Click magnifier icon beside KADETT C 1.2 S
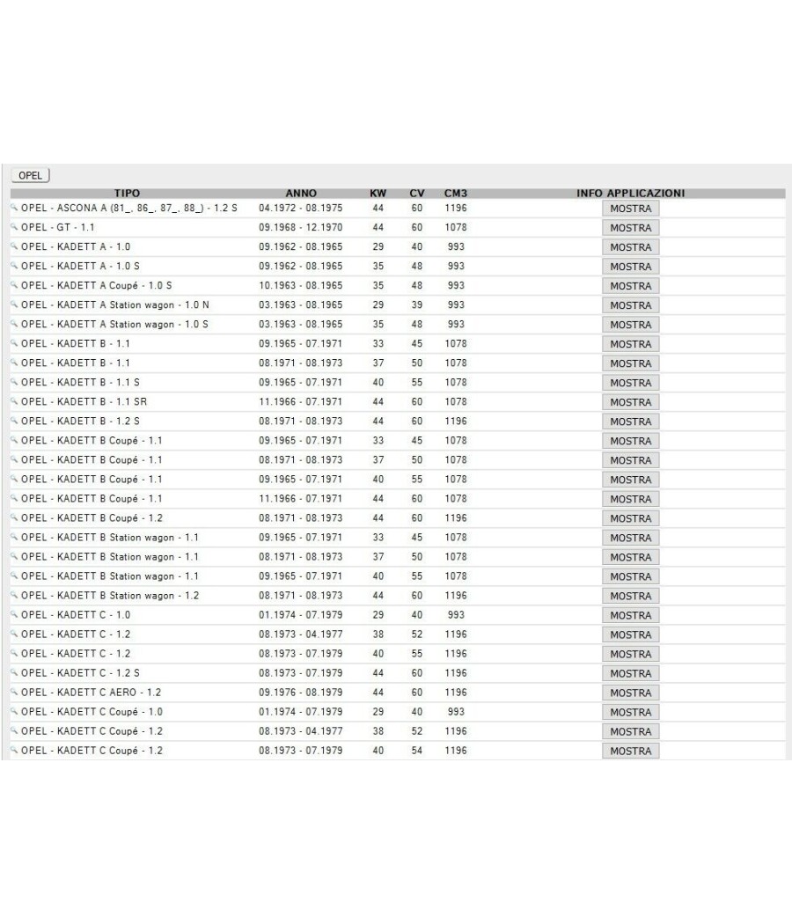Screen dimensions: 792x924 pos(14,672)
